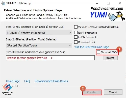Open the USB drive selection dropdown
Image resolution: width=126 pixels, height=98 pixels.
click(x=39, y=33)
